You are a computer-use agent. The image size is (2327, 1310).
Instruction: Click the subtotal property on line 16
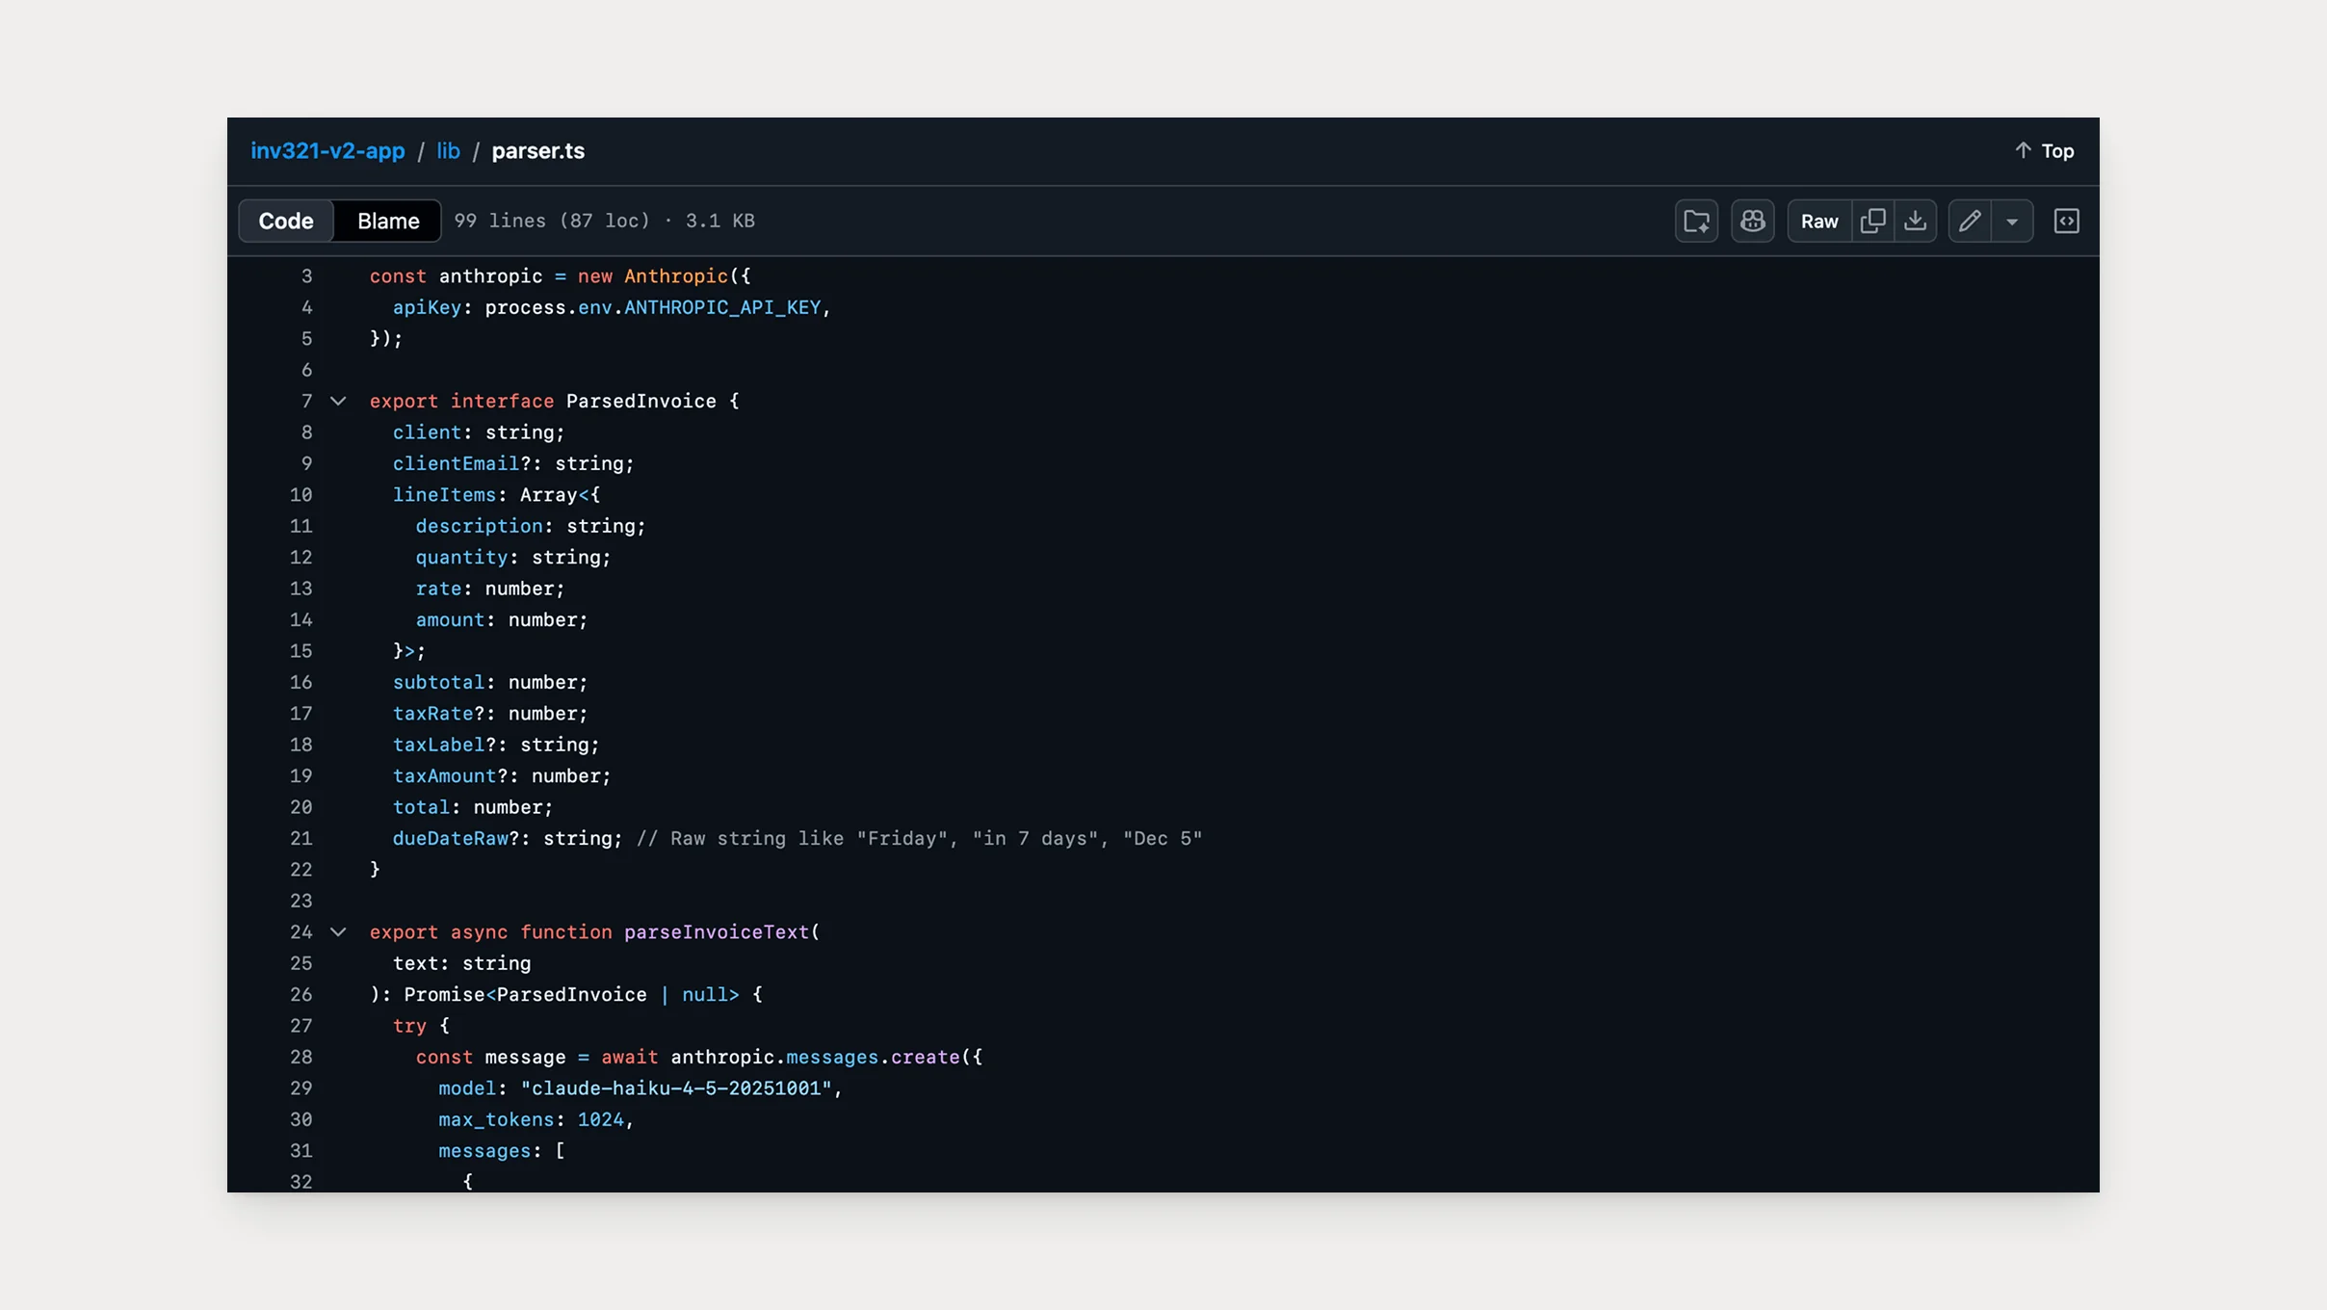coord(438,682)
